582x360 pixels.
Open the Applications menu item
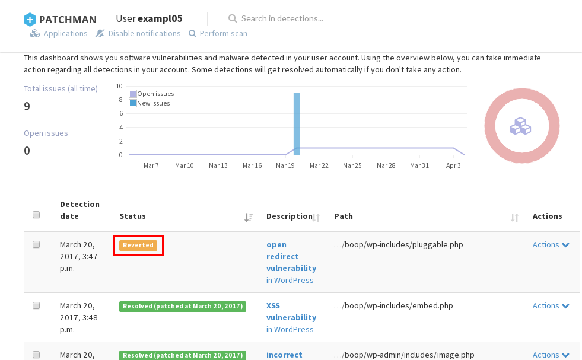pos(65,34)
